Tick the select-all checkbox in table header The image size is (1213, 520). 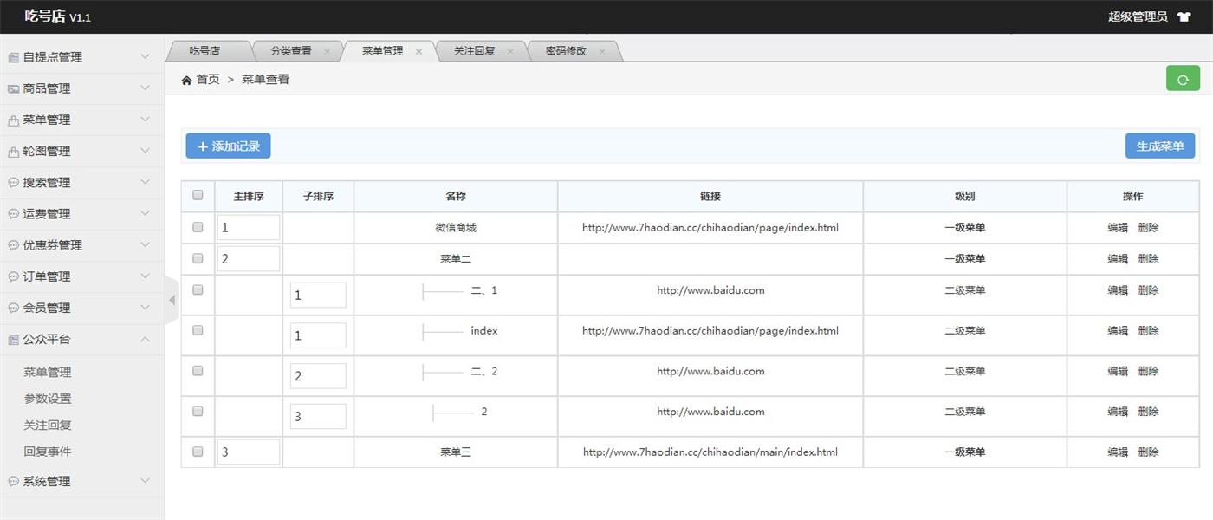pyautogui.click(x=198, y=195)
